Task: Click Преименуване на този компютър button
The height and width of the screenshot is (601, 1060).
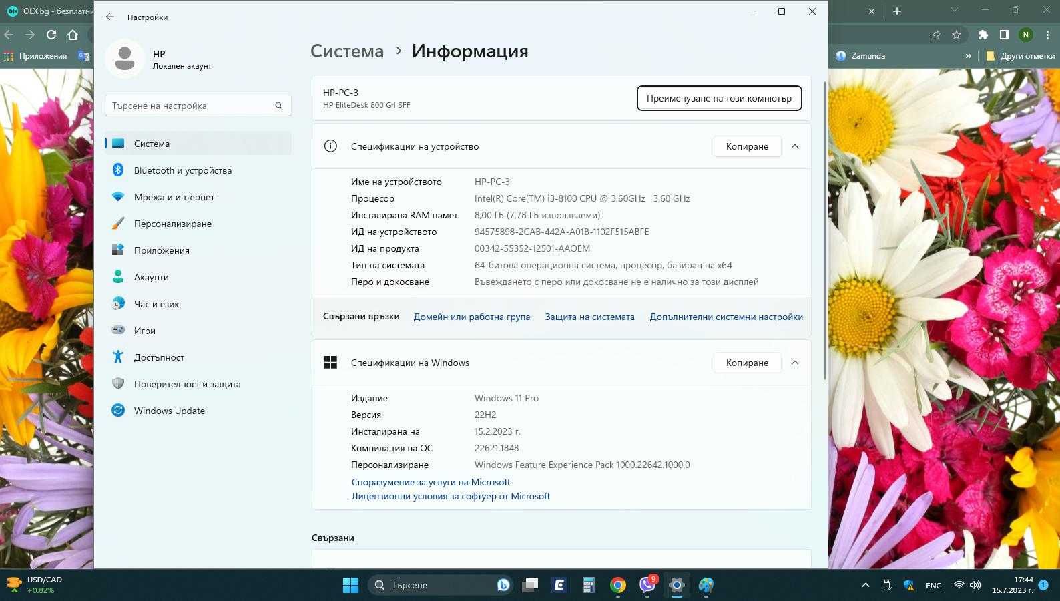Action: (719, 98)
